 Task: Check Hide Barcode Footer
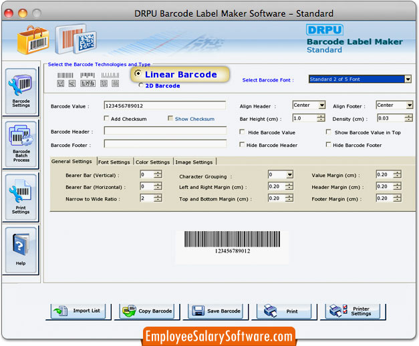point(328,144)
